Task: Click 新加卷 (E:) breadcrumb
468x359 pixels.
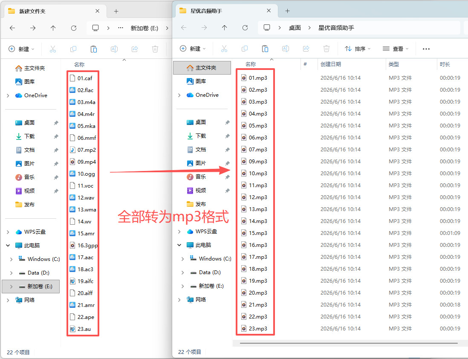Action: 144,28
